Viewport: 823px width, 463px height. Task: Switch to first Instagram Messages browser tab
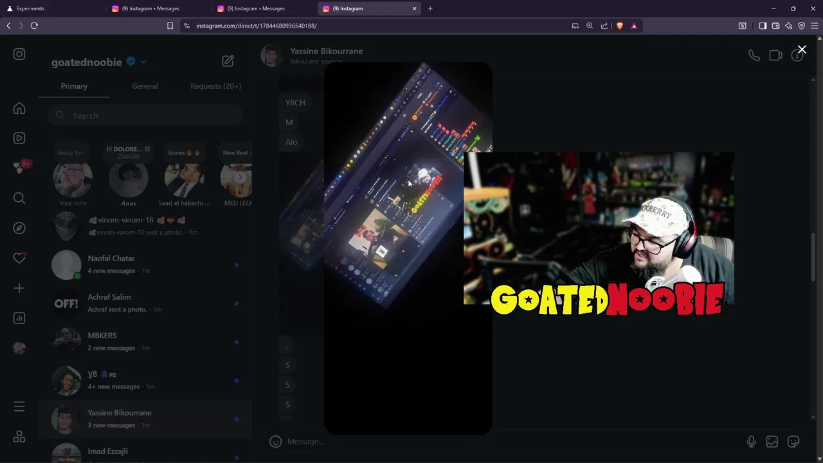click(x=158, y=8)
